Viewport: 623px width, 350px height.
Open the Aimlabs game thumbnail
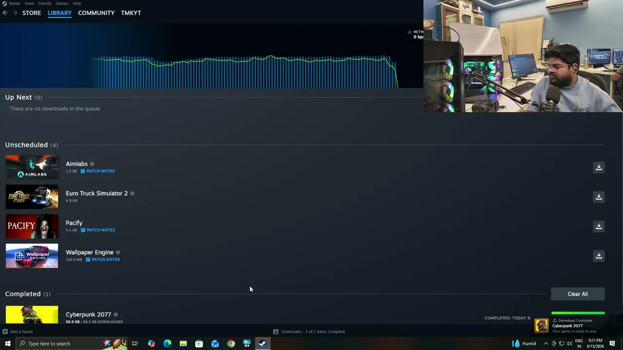pyautogui.click(x=32, y=167)
